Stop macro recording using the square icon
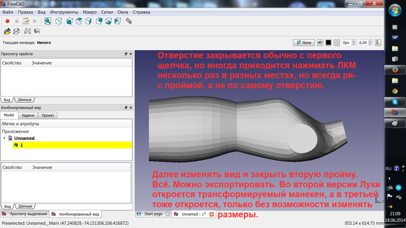This screenshot has height=228, width=406. [x=17, y=21]
